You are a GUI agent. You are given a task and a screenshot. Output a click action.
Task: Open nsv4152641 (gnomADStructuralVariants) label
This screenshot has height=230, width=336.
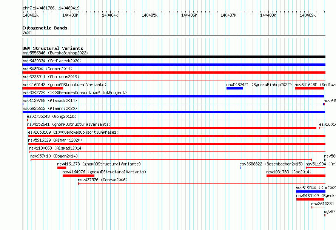[x=69, y=124]
